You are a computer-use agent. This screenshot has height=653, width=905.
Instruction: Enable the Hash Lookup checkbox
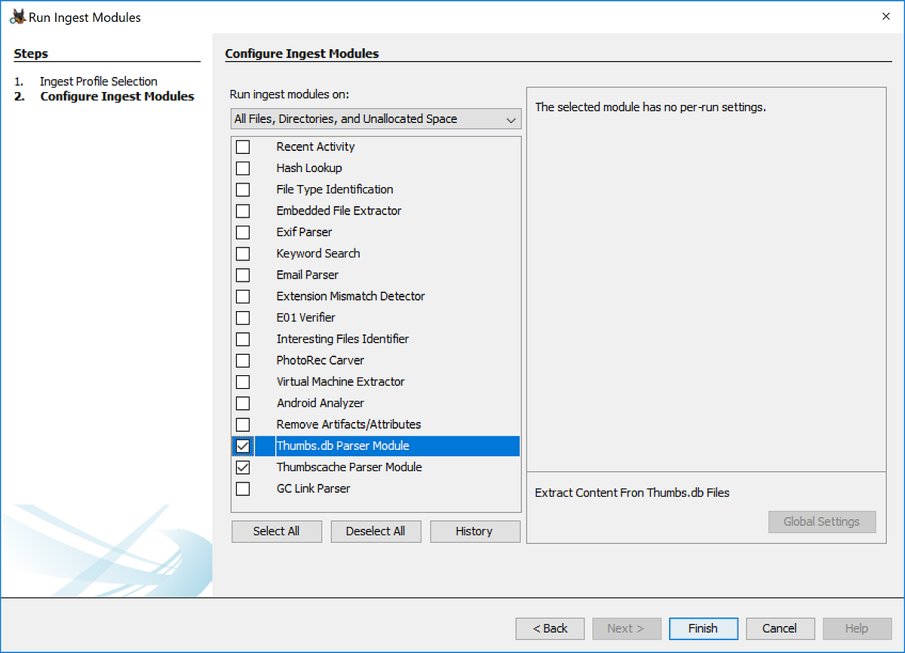point(243,168)
